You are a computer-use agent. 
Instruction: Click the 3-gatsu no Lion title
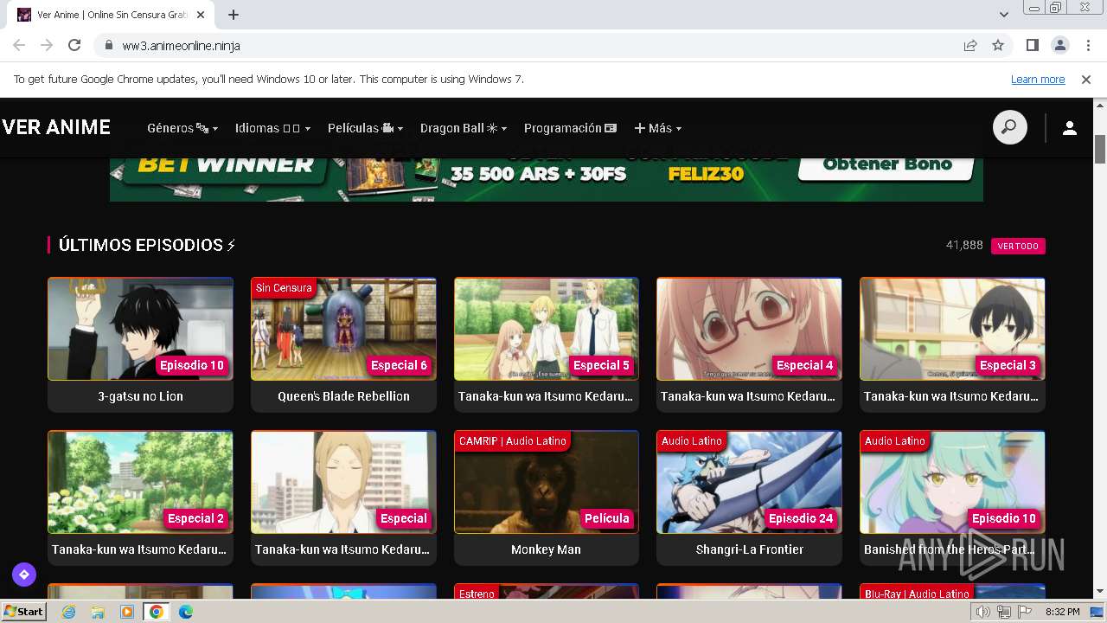140,396
